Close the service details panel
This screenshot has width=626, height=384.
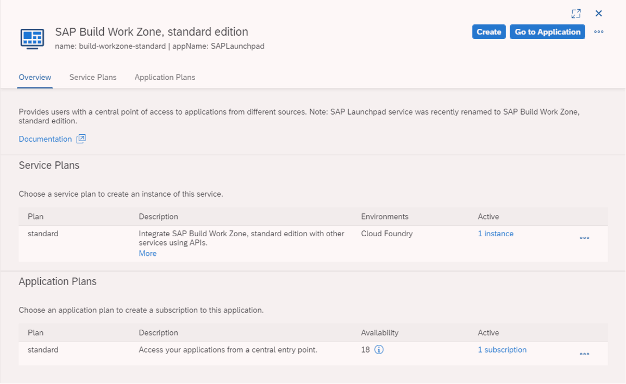pos(598,14)
